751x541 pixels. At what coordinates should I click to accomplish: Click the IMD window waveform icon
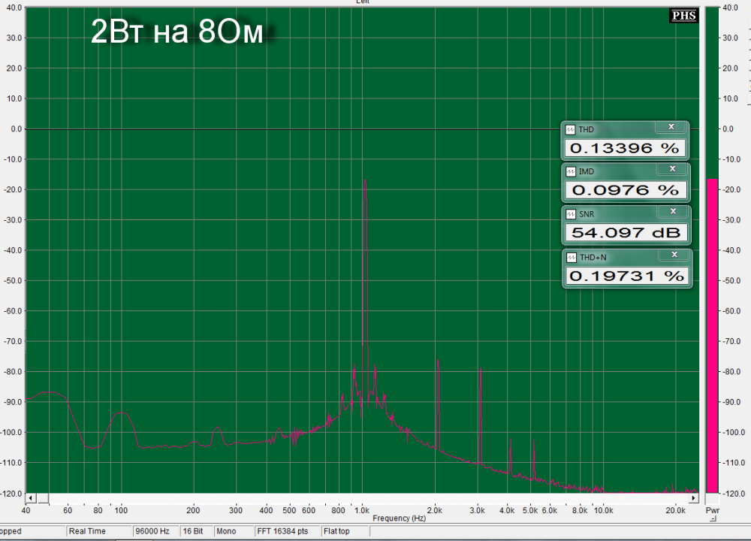[x=571, y=172]
